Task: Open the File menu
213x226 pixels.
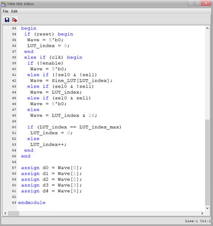Action: pyautogui.click(x=5, y=11)
